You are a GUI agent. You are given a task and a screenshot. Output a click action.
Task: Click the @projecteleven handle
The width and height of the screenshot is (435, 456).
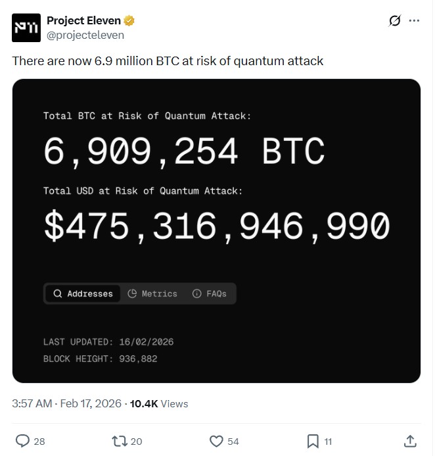(85, 36)
